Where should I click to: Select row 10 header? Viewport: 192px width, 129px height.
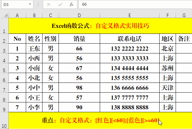pos(4,120)
